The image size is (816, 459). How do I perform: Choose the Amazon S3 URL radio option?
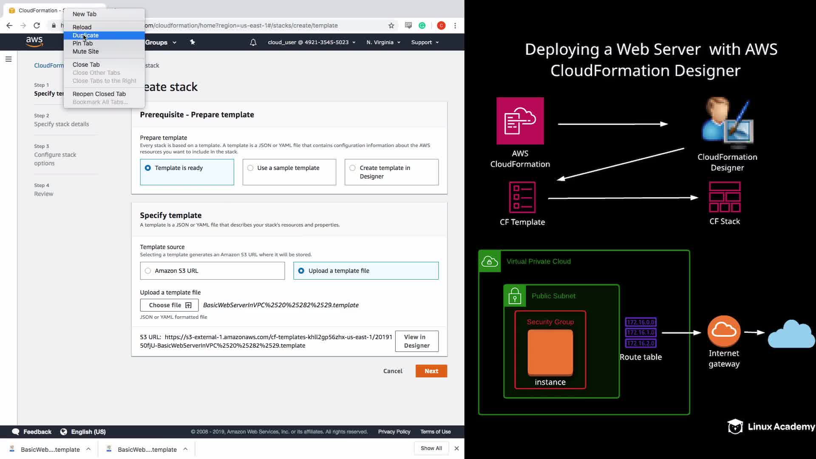(x=148, y=271)
